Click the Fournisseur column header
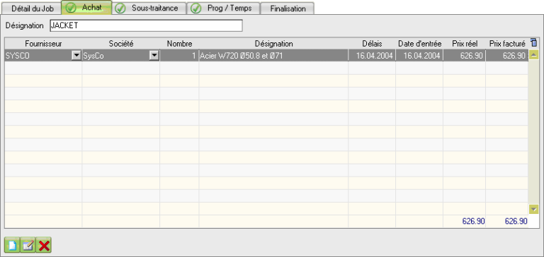The image size is (544, 257). coord(43,44)
